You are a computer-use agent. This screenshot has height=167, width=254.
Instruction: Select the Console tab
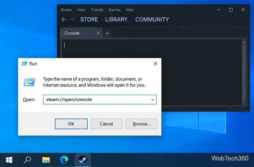point(81,33)
